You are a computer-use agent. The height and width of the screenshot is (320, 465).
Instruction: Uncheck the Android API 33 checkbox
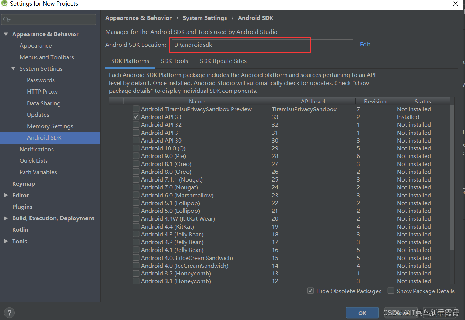pyautogui.click(x=136, y=117)
